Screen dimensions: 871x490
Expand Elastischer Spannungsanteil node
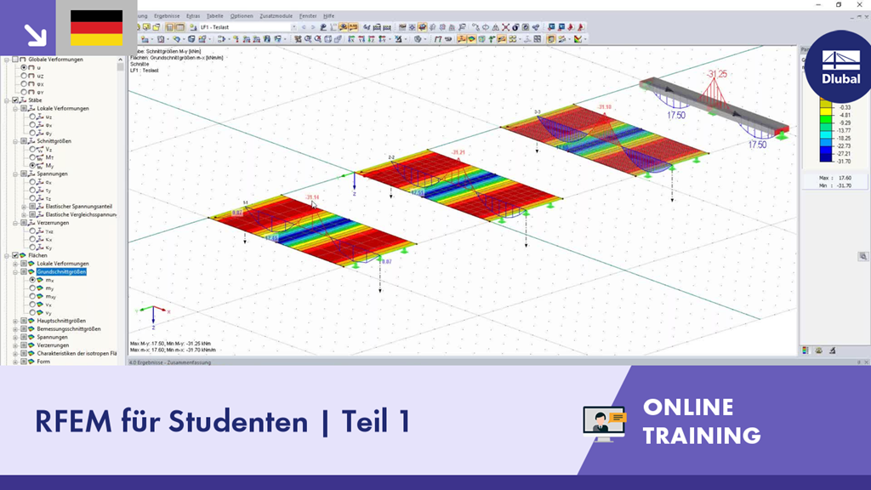coord(24,207)
